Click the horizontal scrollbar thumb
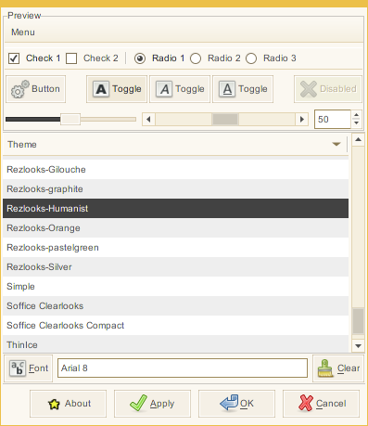Image resolution: width=368 pixels, height=426 pixels. 225,119
